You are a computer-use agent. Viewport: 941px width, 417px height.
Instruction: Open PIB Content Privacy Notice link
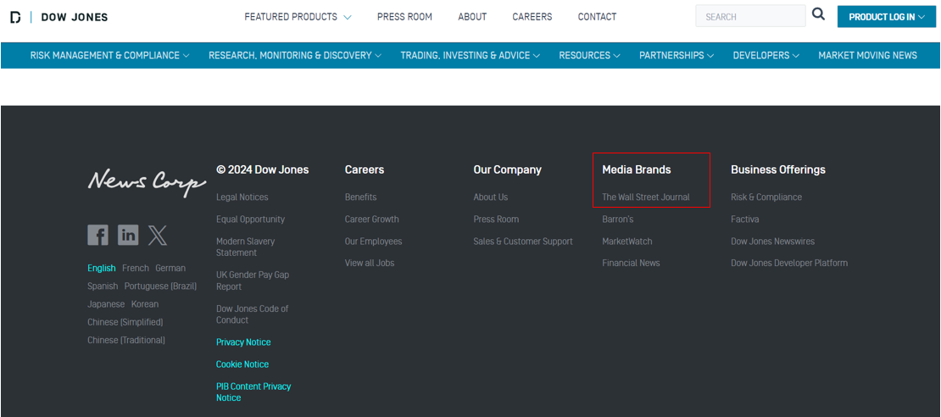click(253, 392)
